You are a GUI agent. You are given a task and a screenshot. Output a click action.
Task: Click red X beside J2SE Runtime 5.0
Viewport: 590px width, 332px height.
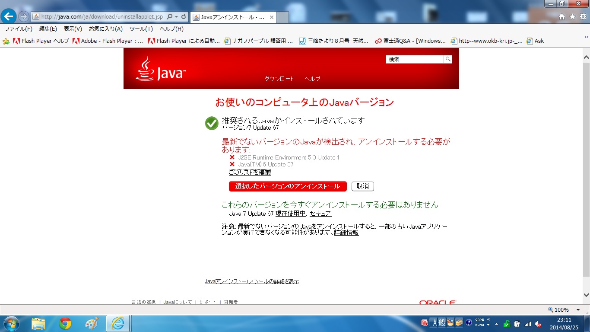pos(232,157)
